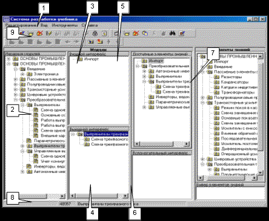Click the red checkmark icon right of binoculars

[182, 33]
